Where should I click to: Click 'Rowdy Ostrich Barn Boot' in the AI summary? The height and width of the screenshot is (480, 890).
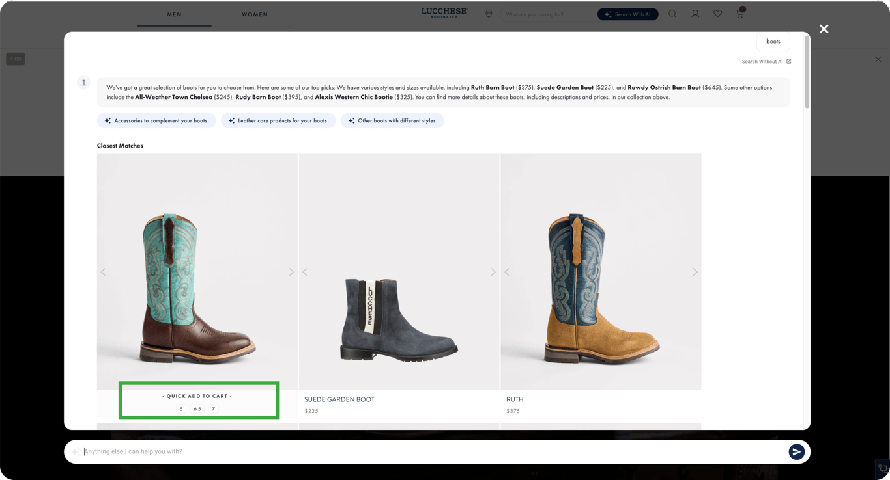[664, 87]
